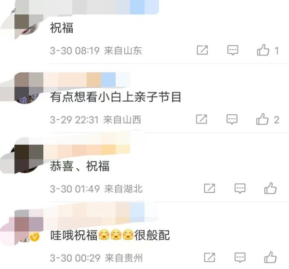Reply to the 很般配 comment from 贵州

pyautogui.click(x=240, y=257)
